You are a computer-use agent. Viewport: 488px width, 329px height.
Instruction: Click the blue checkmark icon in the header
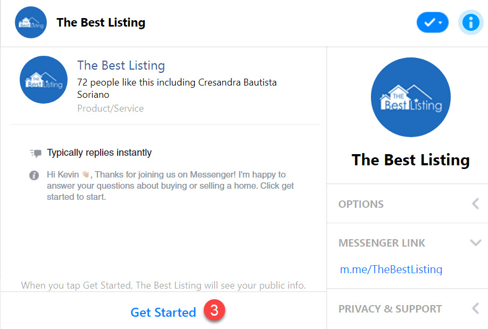[429, 22]
